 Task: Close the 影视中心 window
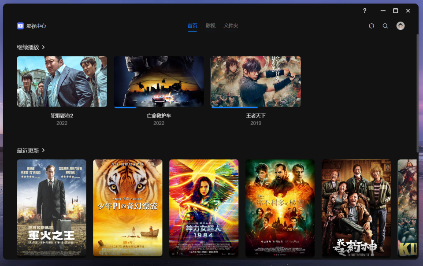(408, 11)
